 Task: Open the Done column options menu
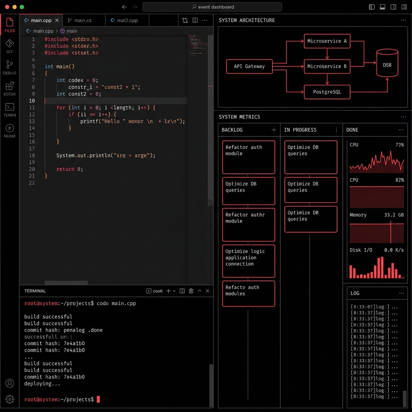(x=401, y=130)
